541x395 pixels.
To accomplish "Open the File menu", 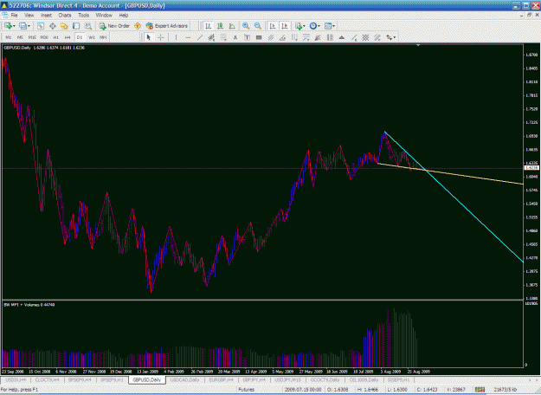I will tap(14, 16).
